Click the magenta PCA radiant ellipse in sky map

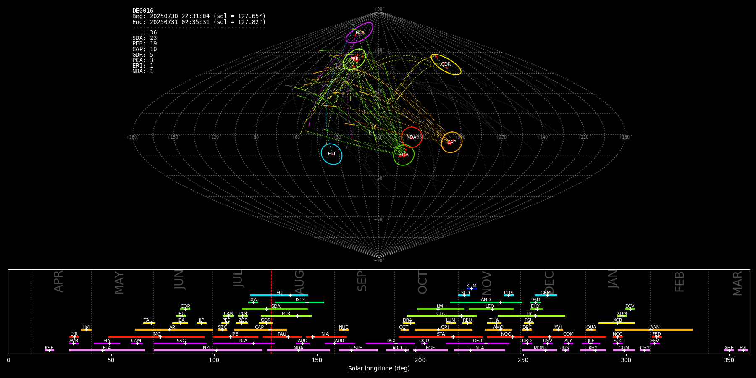(x=359, y=32)
